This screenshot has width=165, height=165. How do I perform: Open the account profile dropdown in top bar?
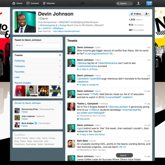click(x=139, y=3)
